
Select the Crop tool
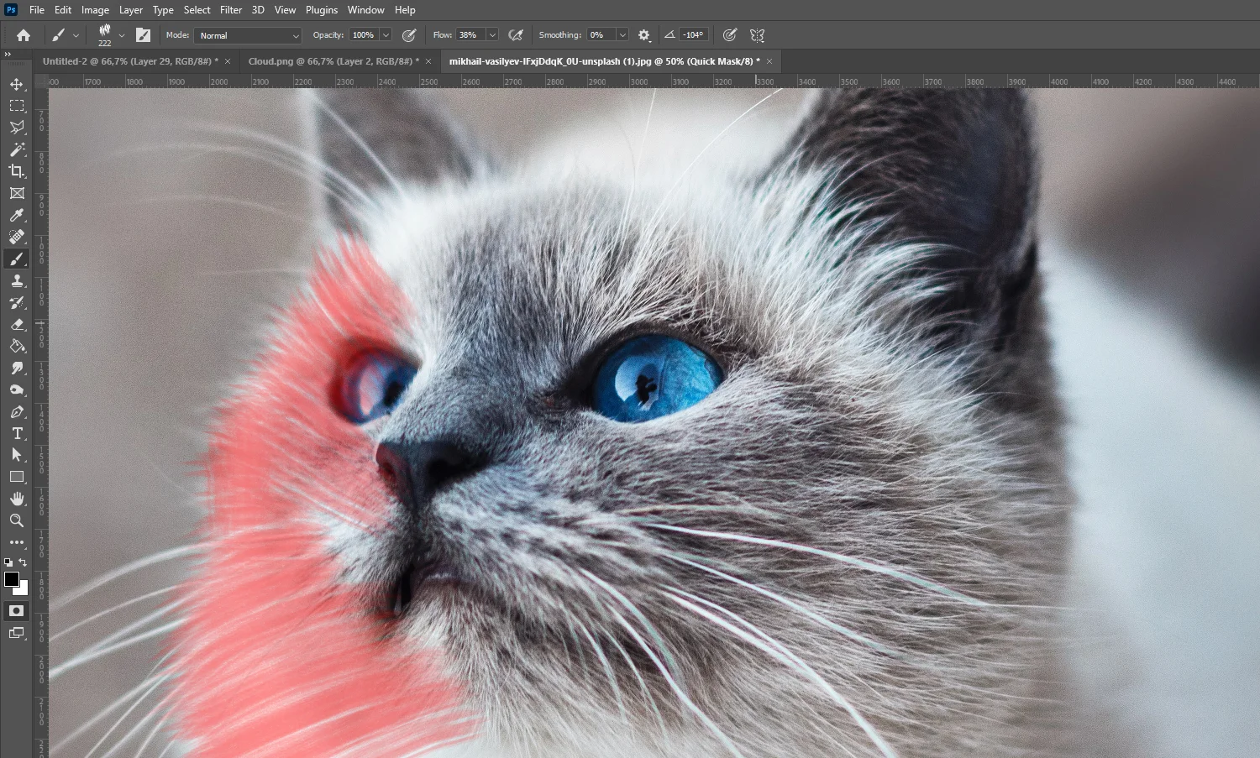[17, 171]
